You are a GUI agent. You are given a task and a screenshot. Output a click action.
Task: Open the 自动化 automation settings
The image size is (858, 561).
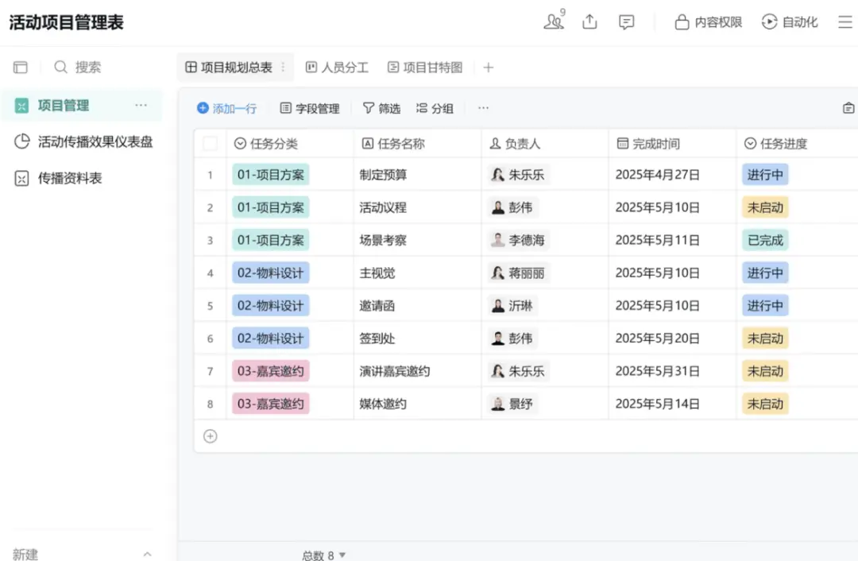pyautogui.click(x=790, y=21)
